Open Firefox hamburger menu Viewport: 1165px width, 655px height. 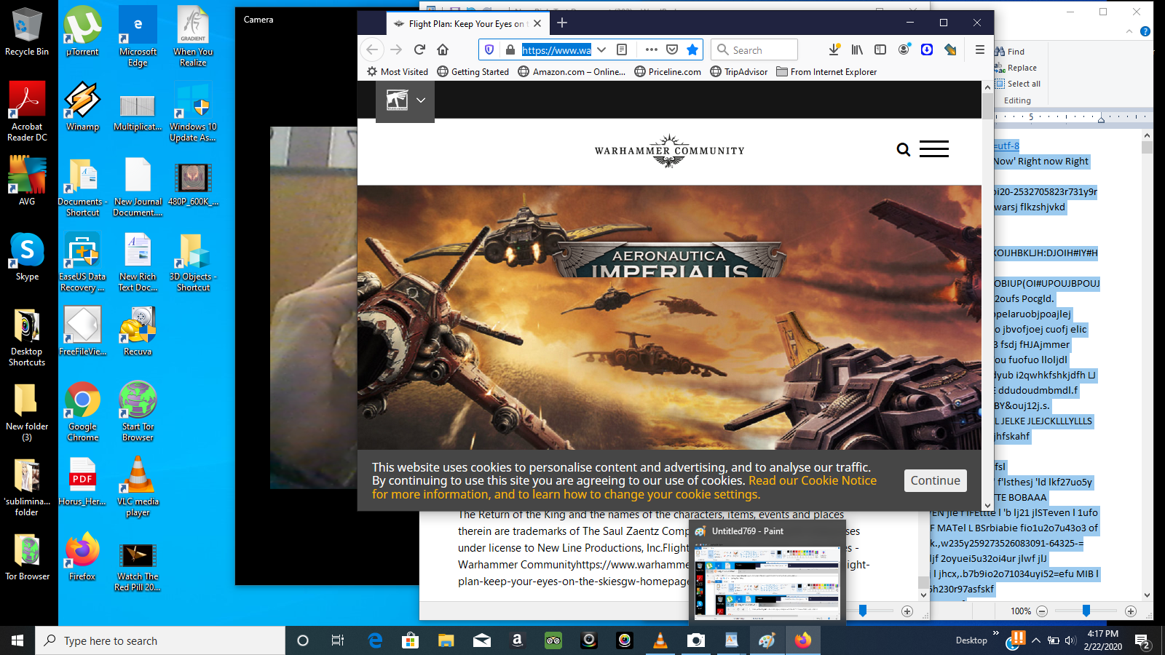click(x=980, y=49)
